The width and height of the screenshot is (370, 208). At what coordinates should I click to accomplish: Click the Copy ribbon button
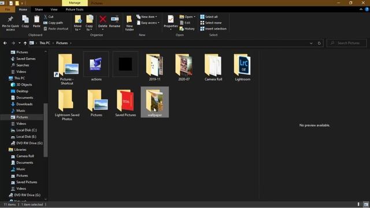[25, 22]
